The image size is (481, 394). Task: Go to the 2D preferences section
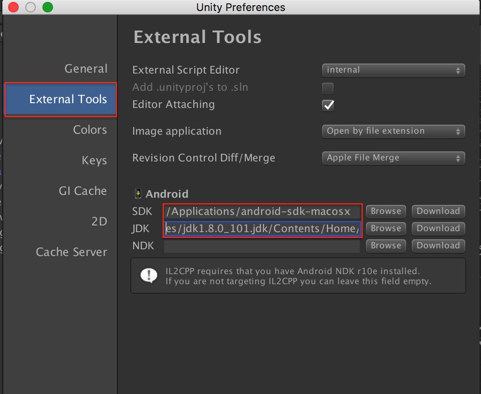99,221
